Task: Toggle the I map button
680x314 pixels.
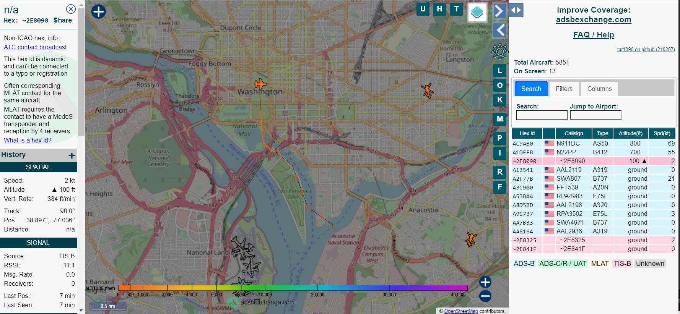Action: pyautogui.click(x=499, y=153)
